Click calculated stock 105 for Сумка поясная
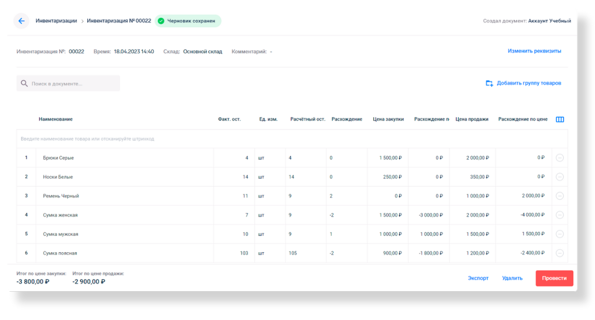 click(293, 253)
